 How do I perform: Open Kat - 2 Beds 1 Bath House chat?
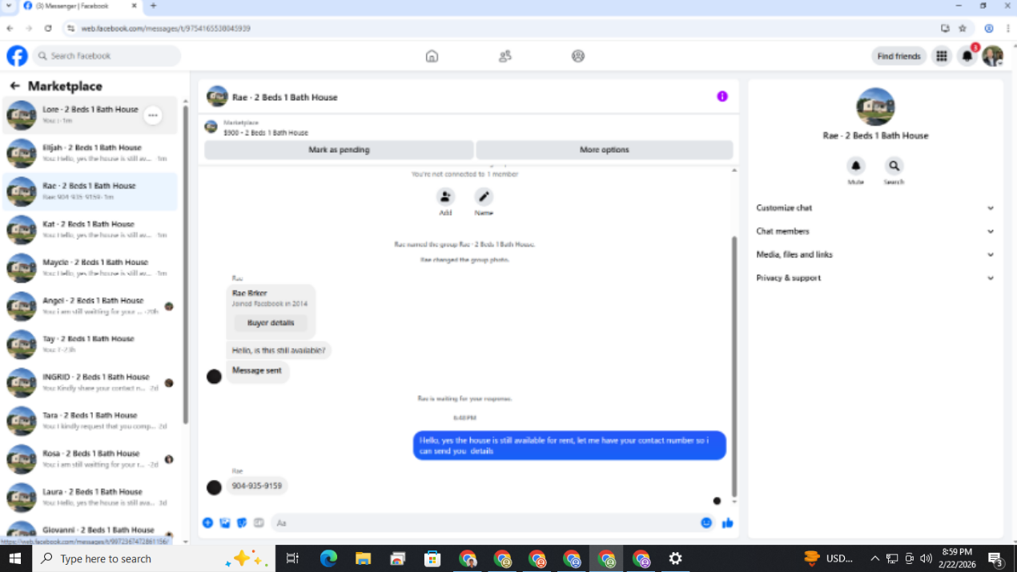click(90, 230)
